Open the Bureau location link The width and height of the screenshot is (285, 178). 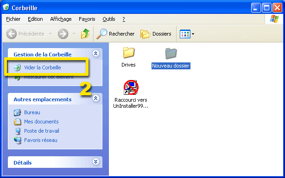(32, 112)
